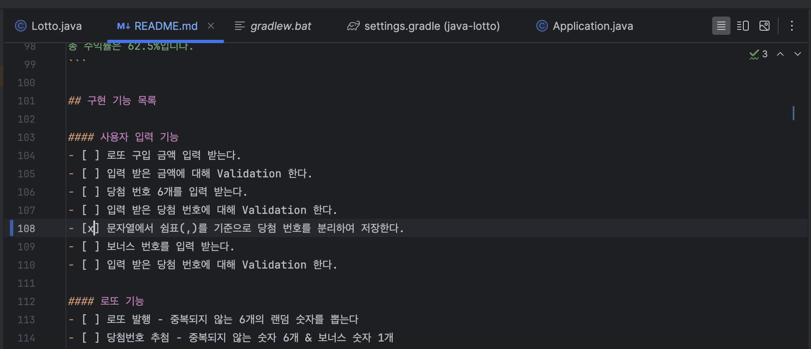Screen dimensions: 811x349
Task: Close the README.md tab
Action: click(211, 26)
